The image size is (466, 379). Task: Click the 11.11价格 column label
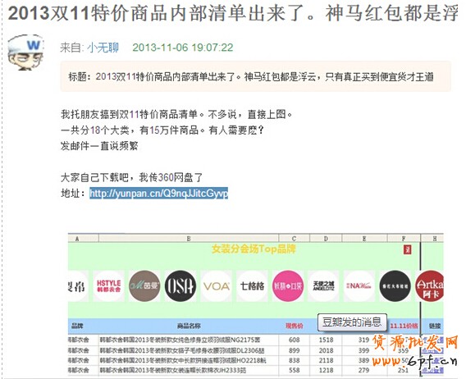(404, 326)
